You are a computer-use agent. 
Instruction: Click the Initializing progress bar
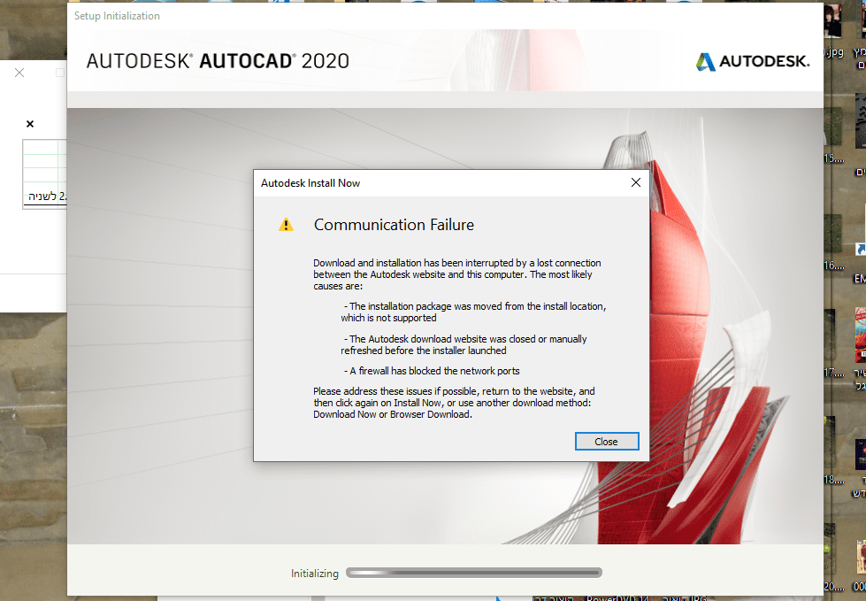tap(474, 573)
